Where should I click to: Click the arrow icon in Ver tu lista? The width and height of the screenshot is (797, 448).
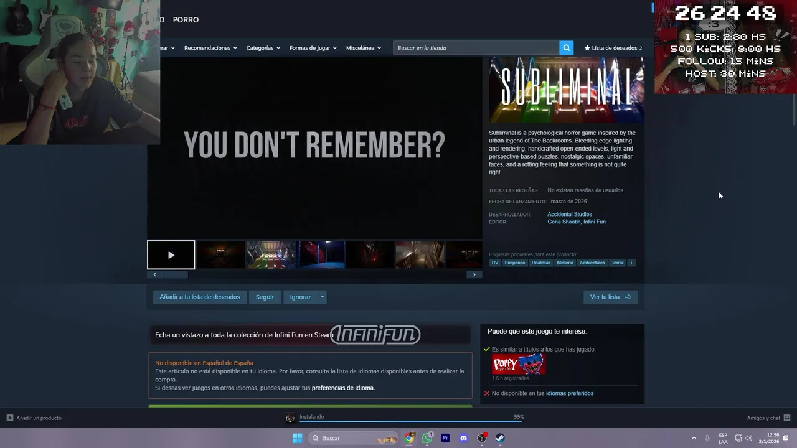pos(628,297)
